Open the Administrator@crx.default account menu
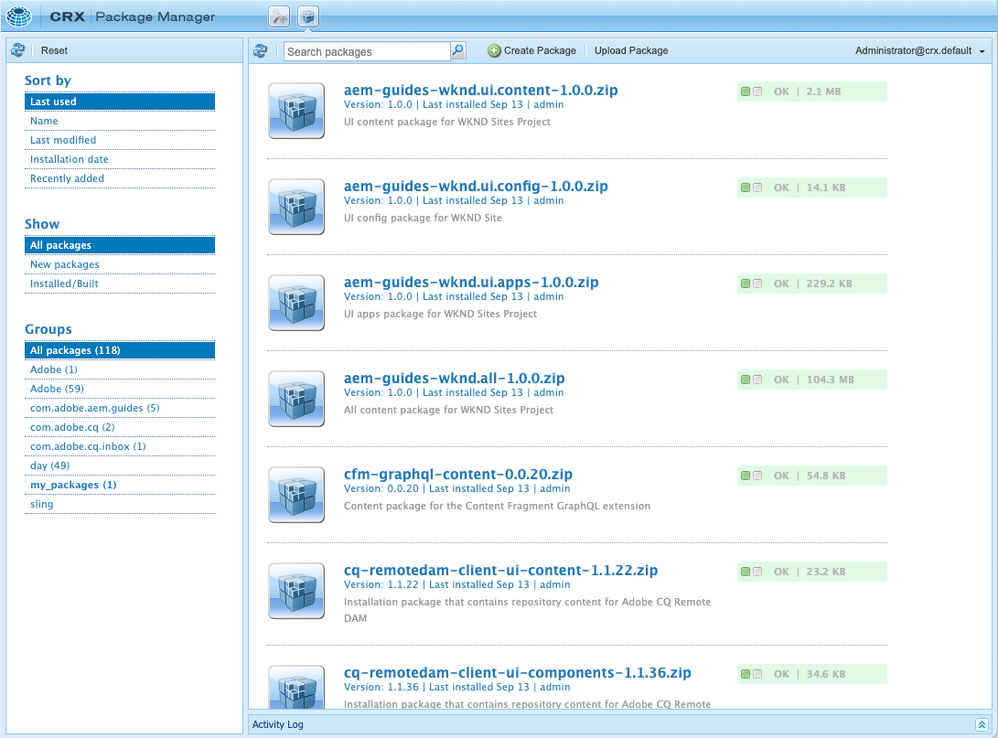This screenshot has width=998, height=738. tap(915, 50)
